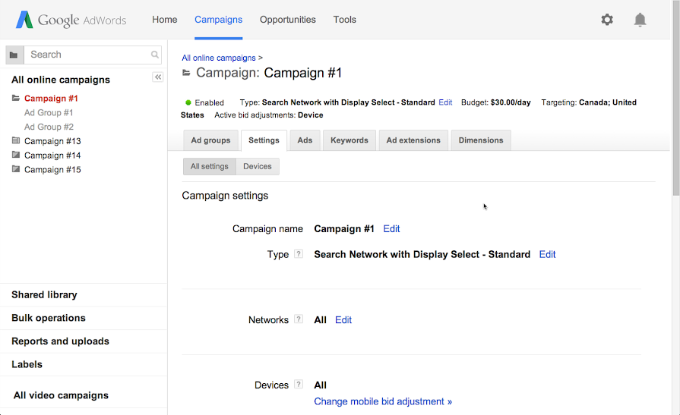Viewport: 680px width, 415px height.
Task: Open the notifications bell
Action: click(x=640, y=20)
